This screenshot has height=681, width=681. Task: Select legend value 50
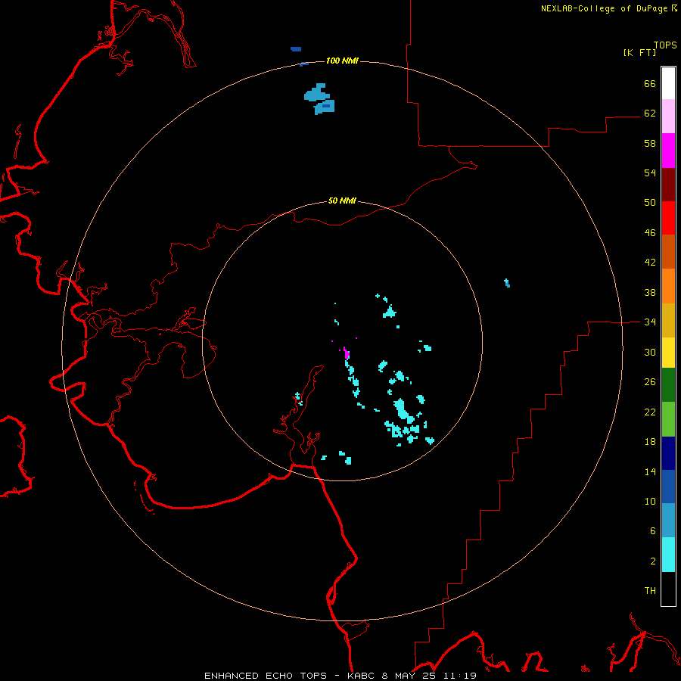pos(650,202)
